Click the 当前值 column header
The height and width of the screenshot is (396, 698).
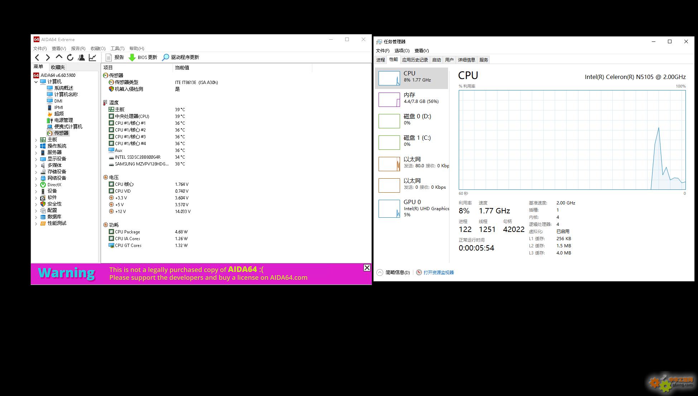point(242,68)
